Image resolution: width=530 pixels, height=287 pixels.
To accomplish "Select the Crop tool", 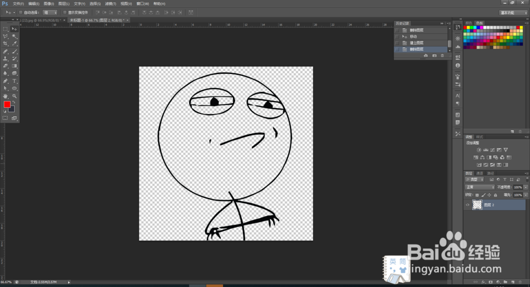I will click(5, 44).
